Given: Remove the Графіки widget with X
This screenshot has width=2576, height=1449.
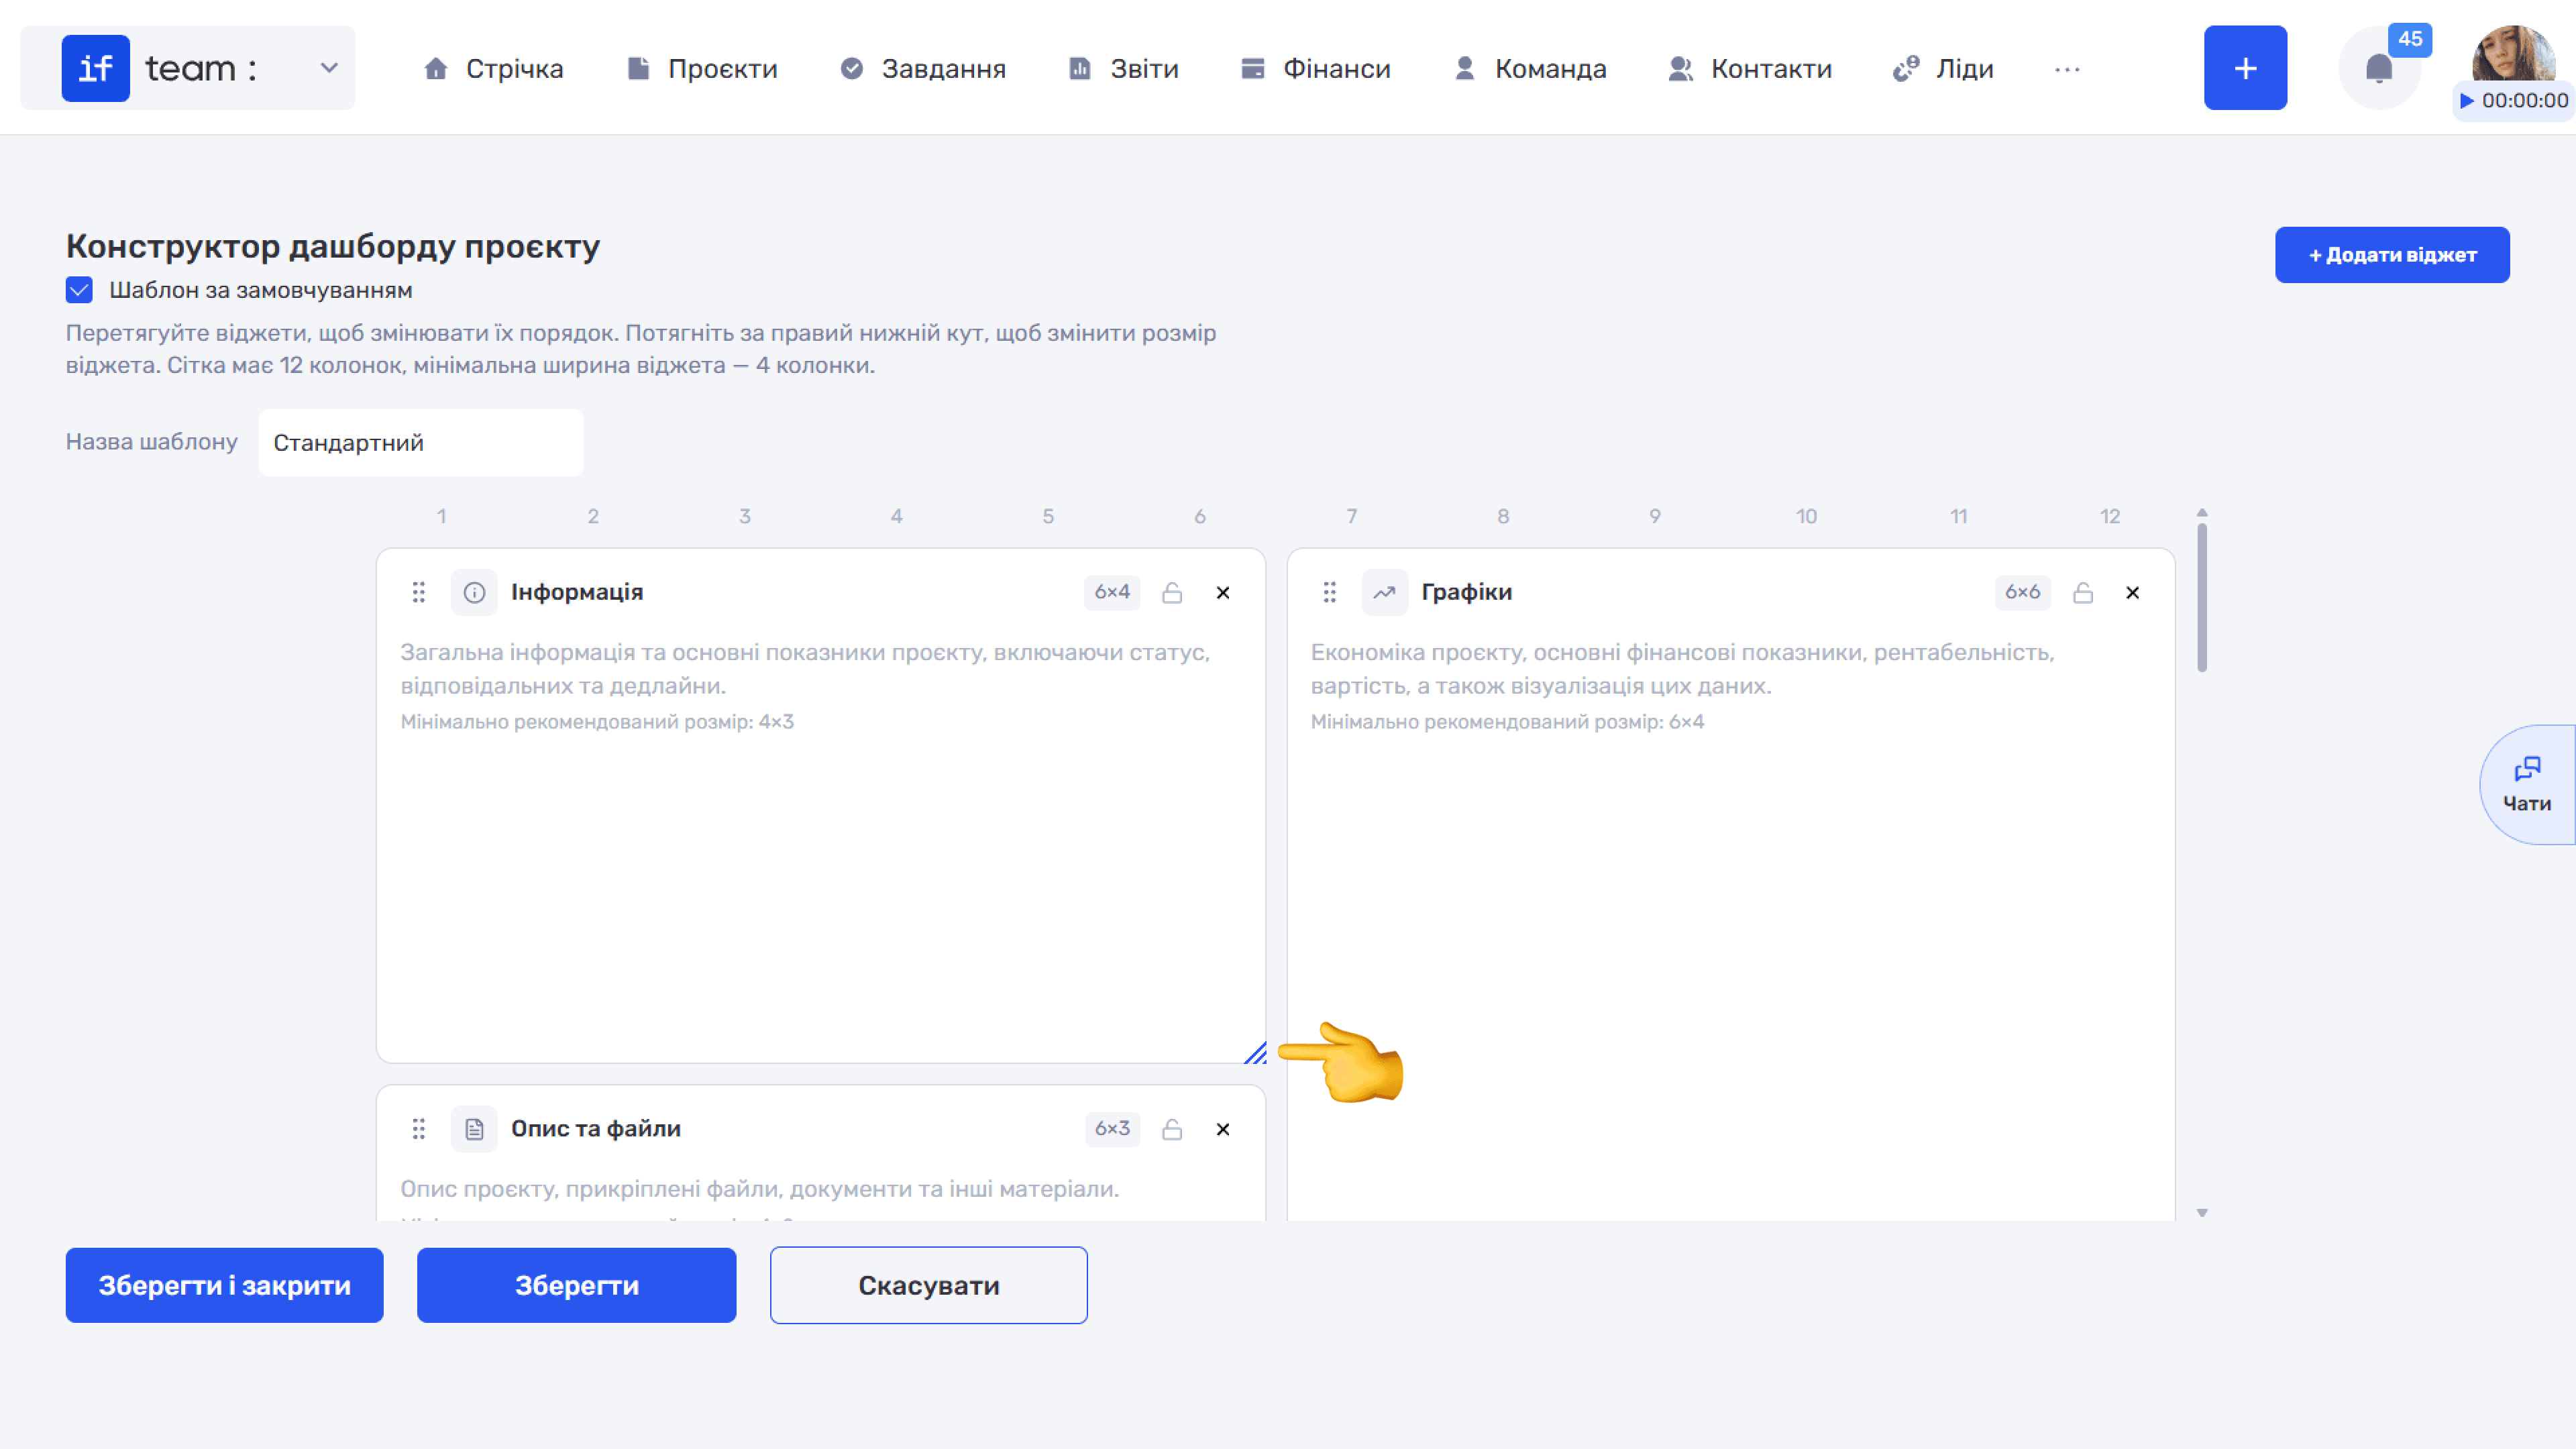Looking at the screenshot, I should pos(2133,593).
